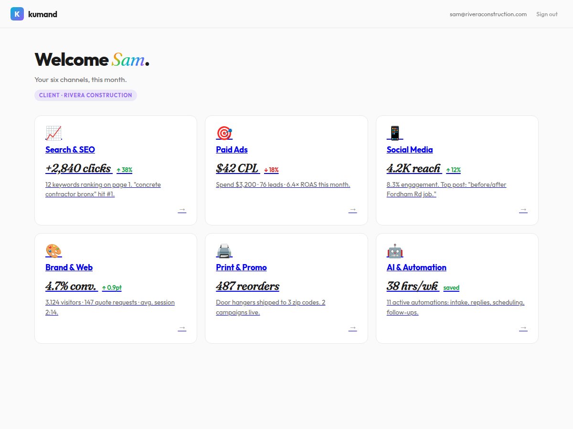This screenshot has height=429, width=573.
Task: Open the AI & Automation channel link
Action: [416, 267]
